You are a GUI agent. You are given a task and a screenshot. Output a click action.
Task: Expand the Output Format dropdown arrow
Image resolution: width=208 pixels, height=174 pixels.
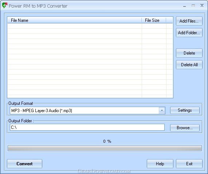click(162, 110)
